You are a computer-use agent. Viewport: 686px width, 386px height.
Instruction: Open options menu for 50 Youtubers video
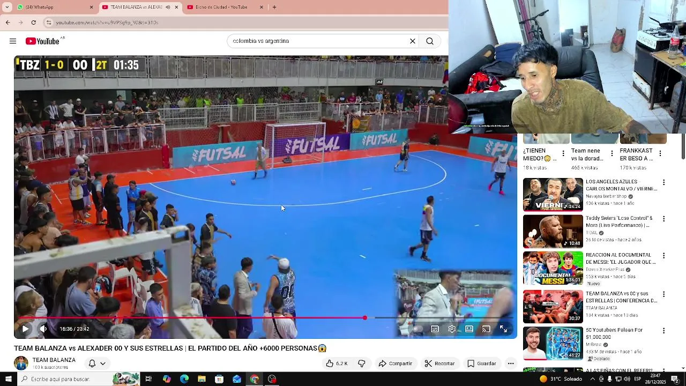coord(663,331)
